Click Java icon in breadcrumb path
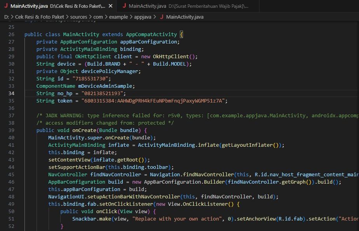359x231 pixels. coord(162,17)
